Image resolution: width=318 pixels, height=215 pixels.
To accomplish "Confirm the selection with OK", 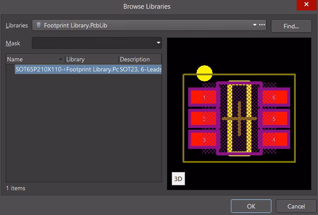I will [251, 206].
